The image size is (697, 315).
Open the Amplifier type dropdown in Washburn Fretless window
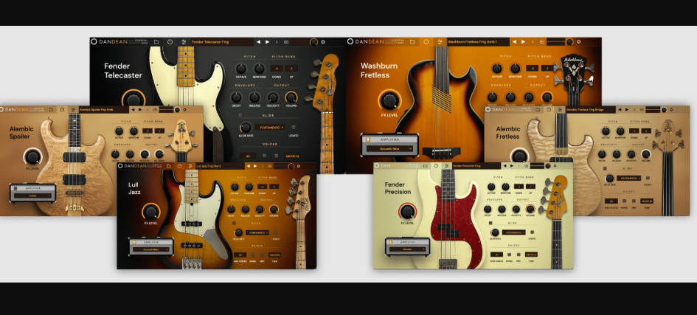tap(390, 149)
